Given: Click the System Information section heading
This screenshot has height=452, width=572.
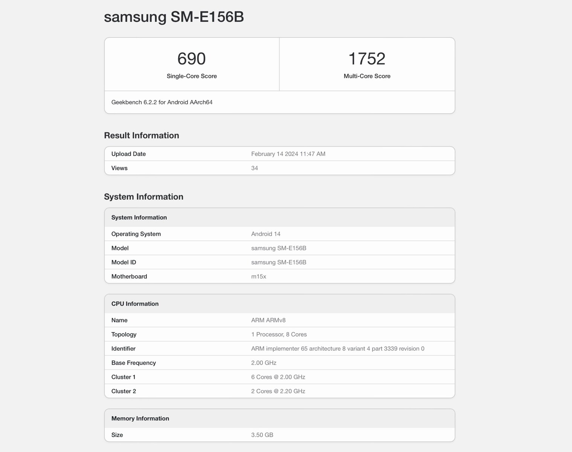Looking at the screenshot, I should (x=143, y=197).
